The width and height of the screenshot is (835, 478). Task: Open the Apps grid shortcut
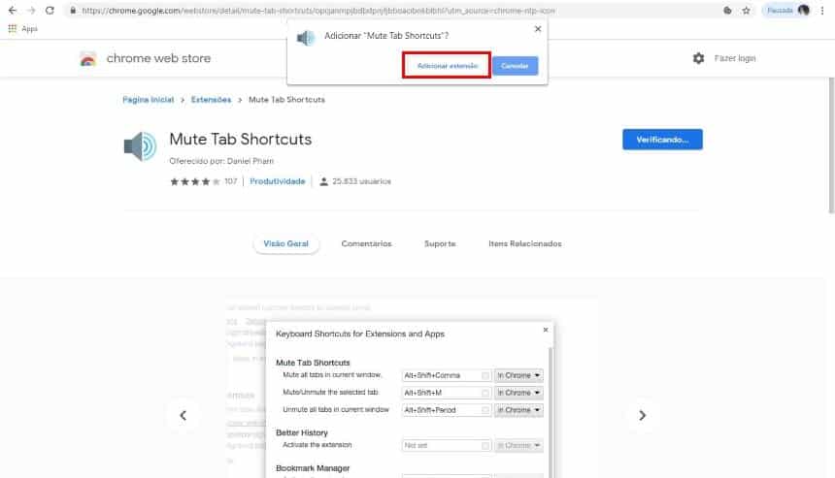click(22, 29)
